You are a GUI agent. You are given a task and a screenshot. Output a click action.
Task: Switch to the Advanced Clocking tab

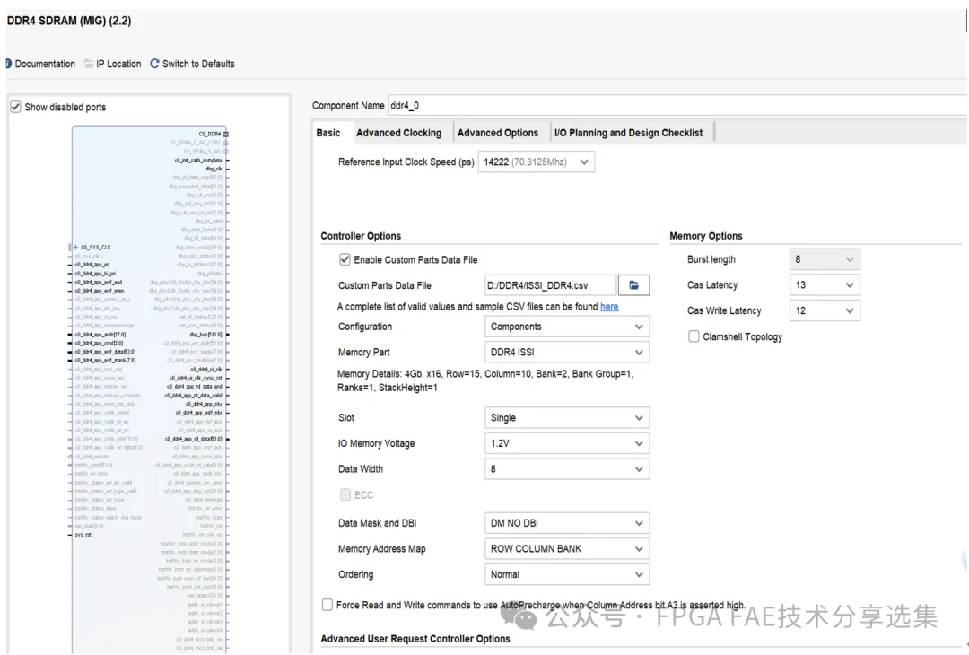click(398, 133)
